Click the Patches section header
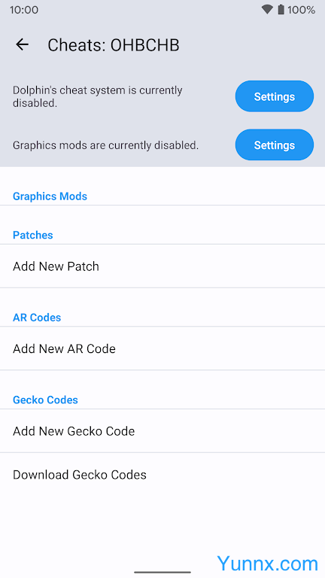 tap(33, 235)
